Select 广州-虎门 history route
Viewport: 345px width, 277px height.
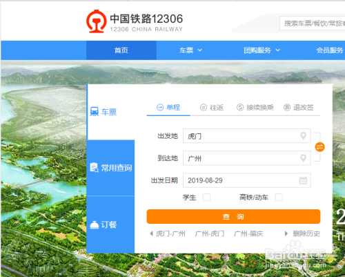tap(210, 233)
